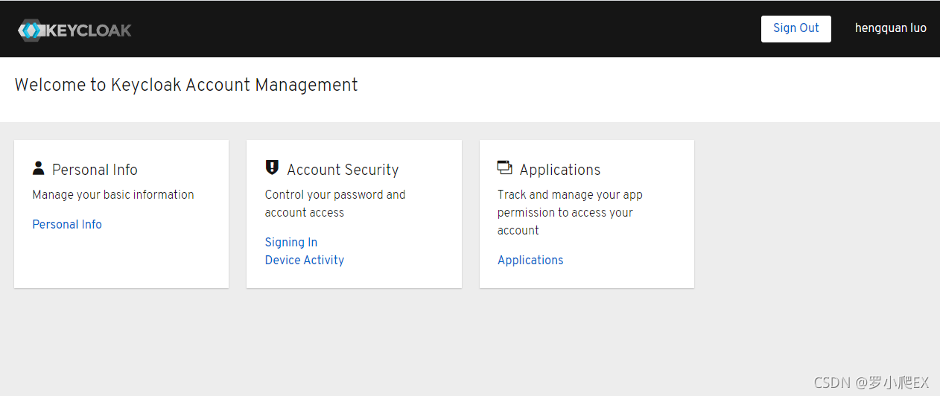Viewport: 940px width, 396px height.
Task: Click the @罗小爬EX author watermark
Action: click(892, 383)
